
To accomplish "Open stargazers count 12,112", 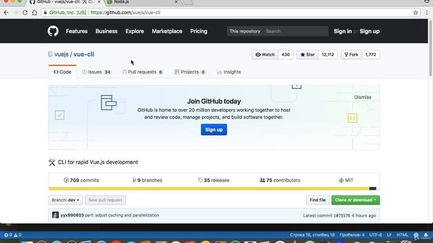I will coord(327,55).
